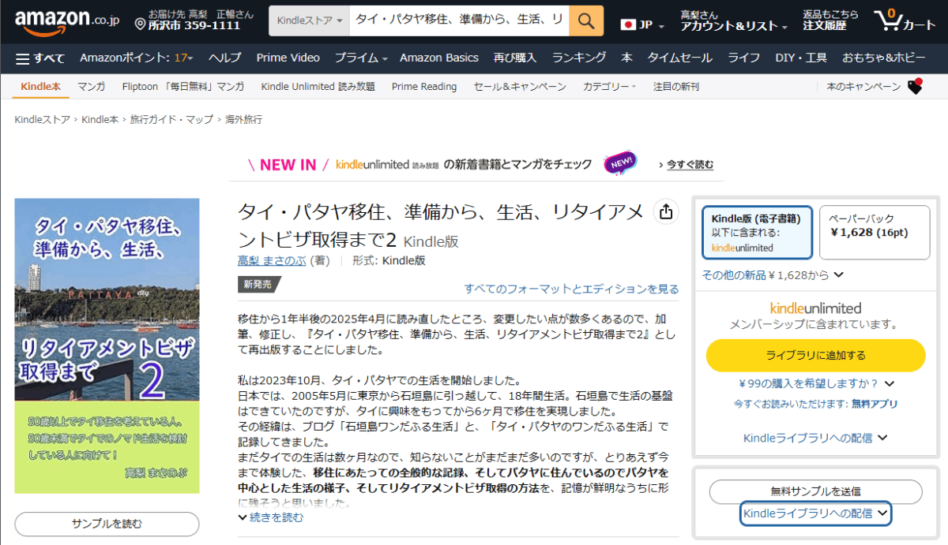
Task: Click すべてのフォーマットとエディションを見る
Action: pos(571,289)
